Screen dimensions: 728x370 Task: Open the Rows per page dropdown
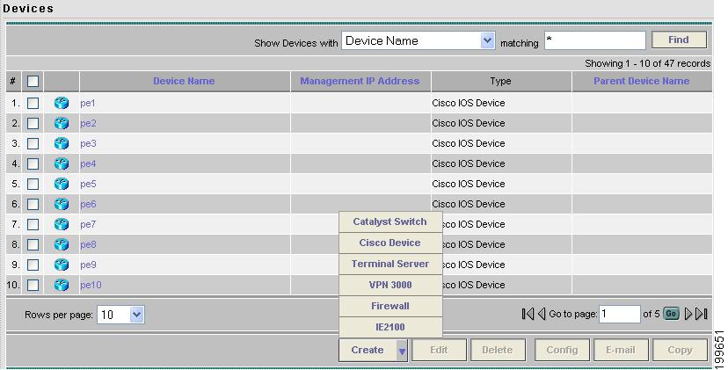coord(136,315)
